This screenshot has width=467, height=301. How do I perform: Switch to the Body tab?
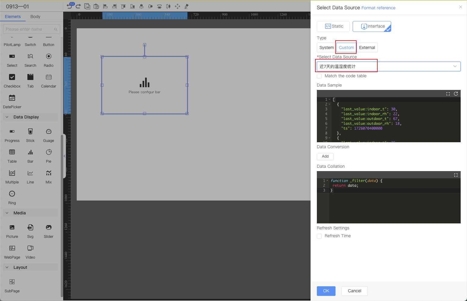[35, 17]
